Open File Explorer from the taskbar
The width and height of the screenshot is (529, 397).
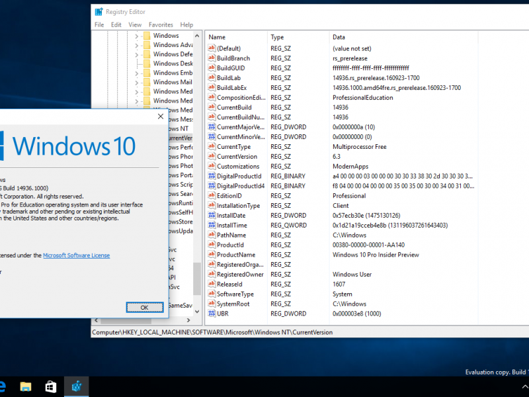click(x=26, y=386)
